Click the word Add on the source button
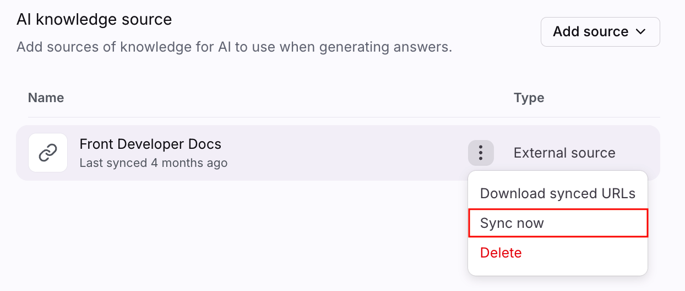Viewport: 685px width, 291px height. 565,32
